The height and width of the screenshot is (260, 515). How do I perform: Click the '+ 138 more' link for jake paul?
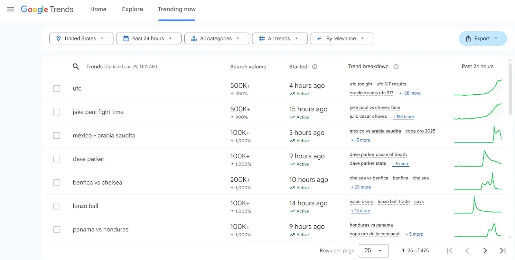(403, 117)
